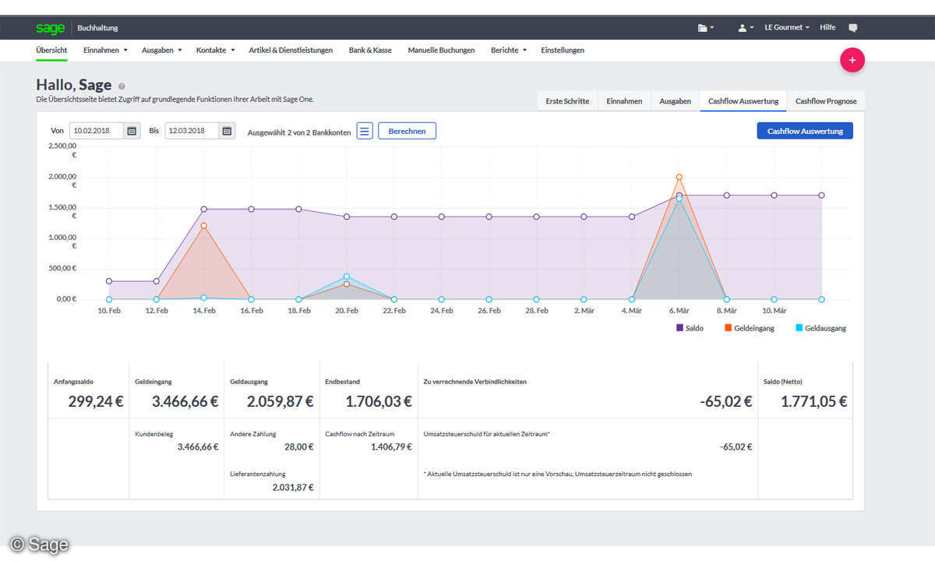The width and height of the screenshot is (935, 561).
Task: Open Artikel & Dienstleistungen
Action: pyautogui.click(x=291, y=50)
